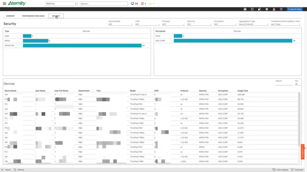Click the n (5G) protocol cell
307x172 pixels.
tap(183, 161)
